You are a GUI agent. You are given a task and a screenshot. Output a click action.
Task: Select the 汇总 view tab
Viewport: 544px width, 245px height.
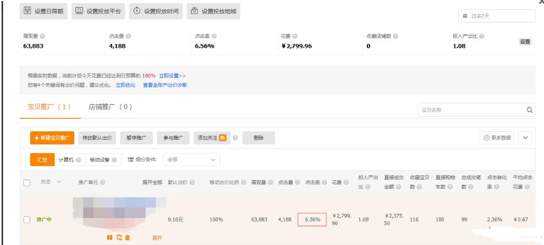coord(42,160)
